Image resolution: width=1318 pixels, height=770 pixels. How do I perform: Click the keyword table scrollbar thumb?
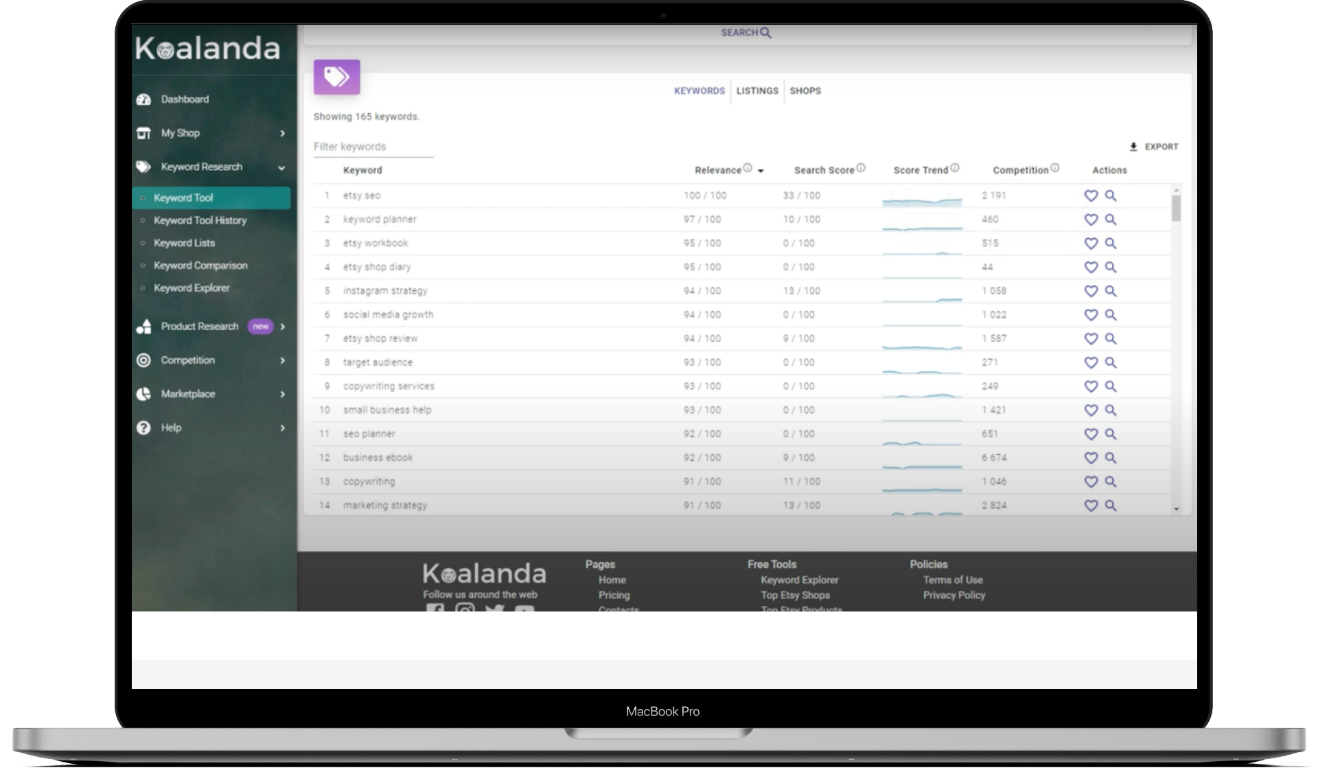tap(1176, 208)
